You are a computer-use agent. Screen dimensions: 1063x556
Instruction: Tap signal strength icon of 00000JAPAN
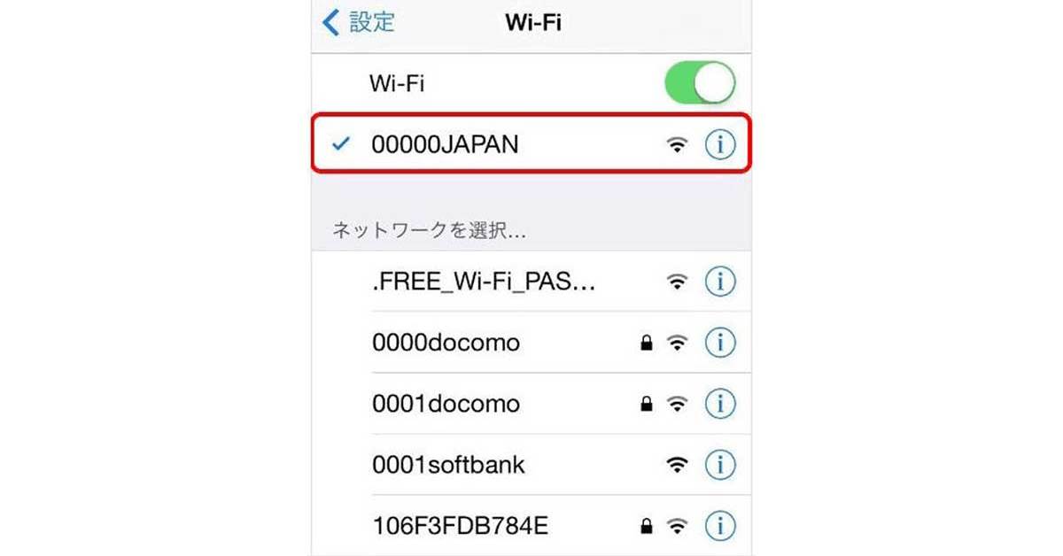pos(678,145)
